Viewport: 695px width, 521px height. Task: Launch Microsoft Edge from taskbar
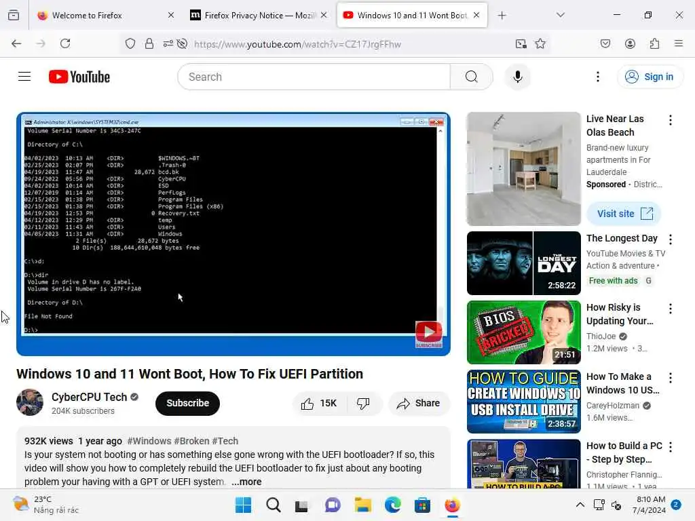coord(392,505)
